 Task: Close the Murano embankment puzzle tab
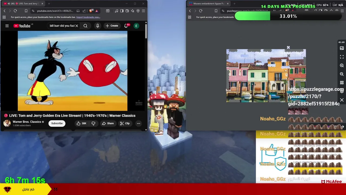(x=228, y=4)
